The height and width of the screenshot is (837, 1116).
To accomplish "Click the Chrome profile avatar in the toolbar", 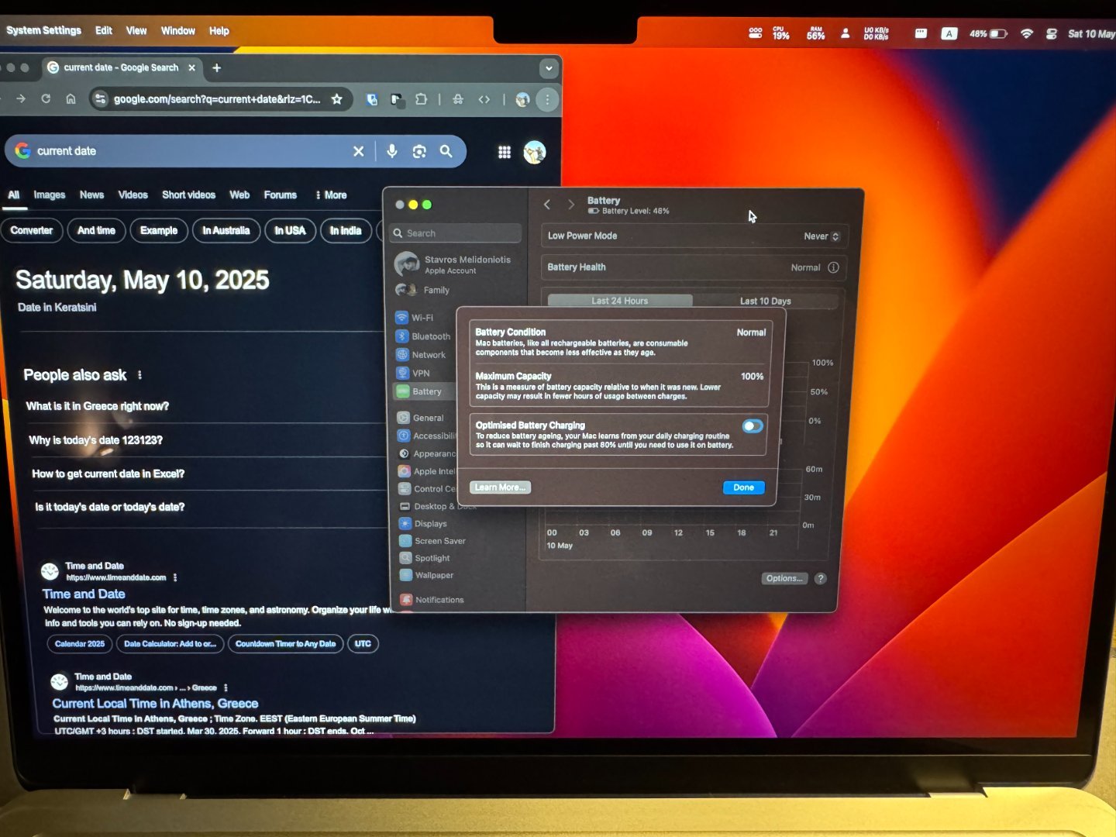I will coord(522,99).
